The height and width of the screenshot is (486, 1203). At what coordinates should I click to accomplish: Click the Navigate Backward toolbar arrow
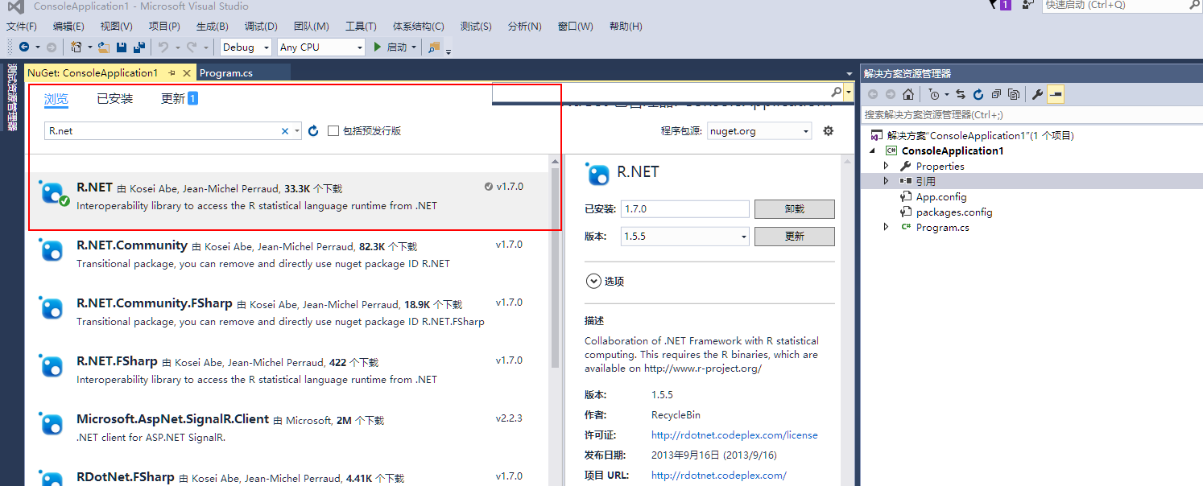[x=24, y=47]
